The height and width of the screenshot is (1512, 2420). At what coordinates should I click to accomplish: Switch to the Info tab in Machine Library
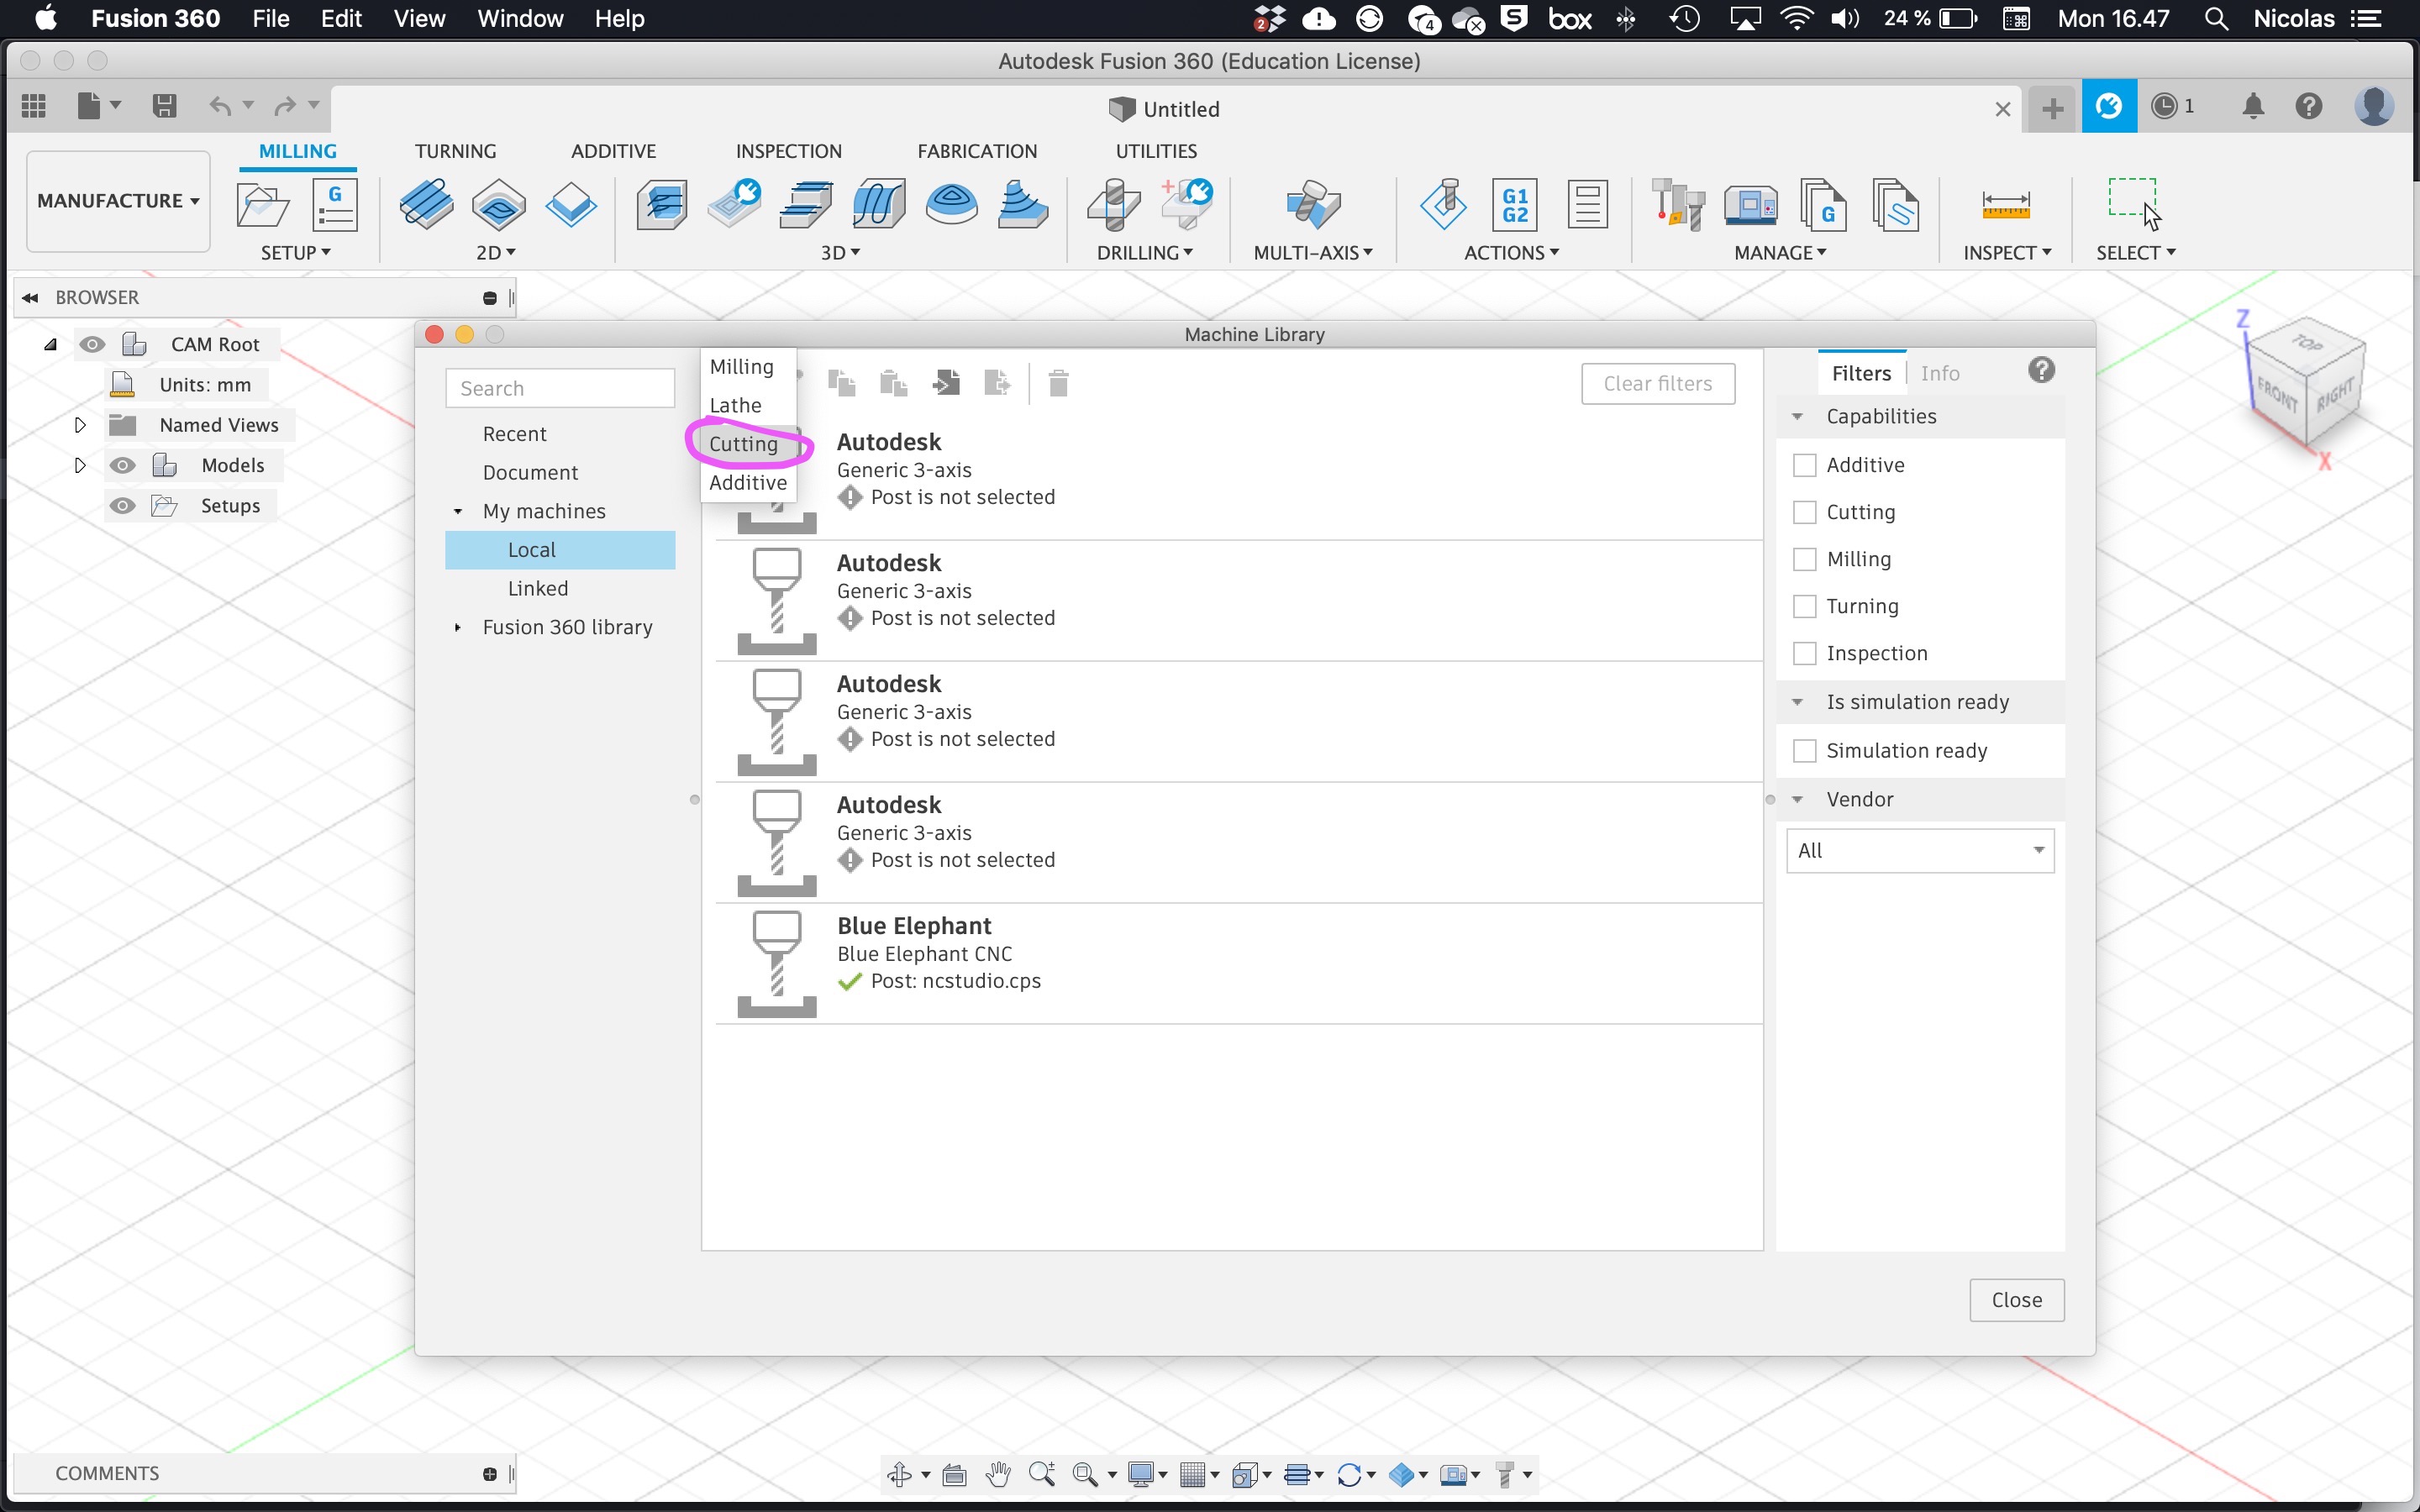(1940, 373)
